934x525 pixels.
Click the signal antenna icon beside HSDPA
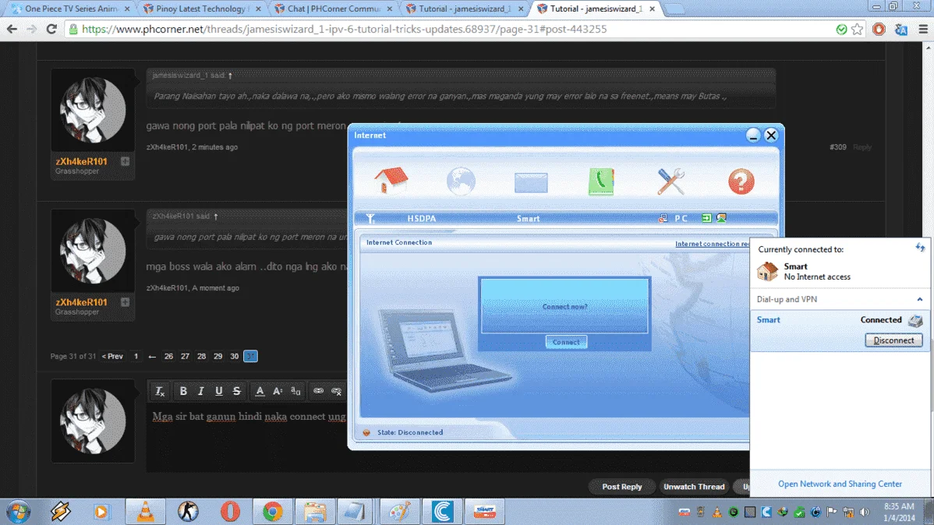click(x=370, y=218)
